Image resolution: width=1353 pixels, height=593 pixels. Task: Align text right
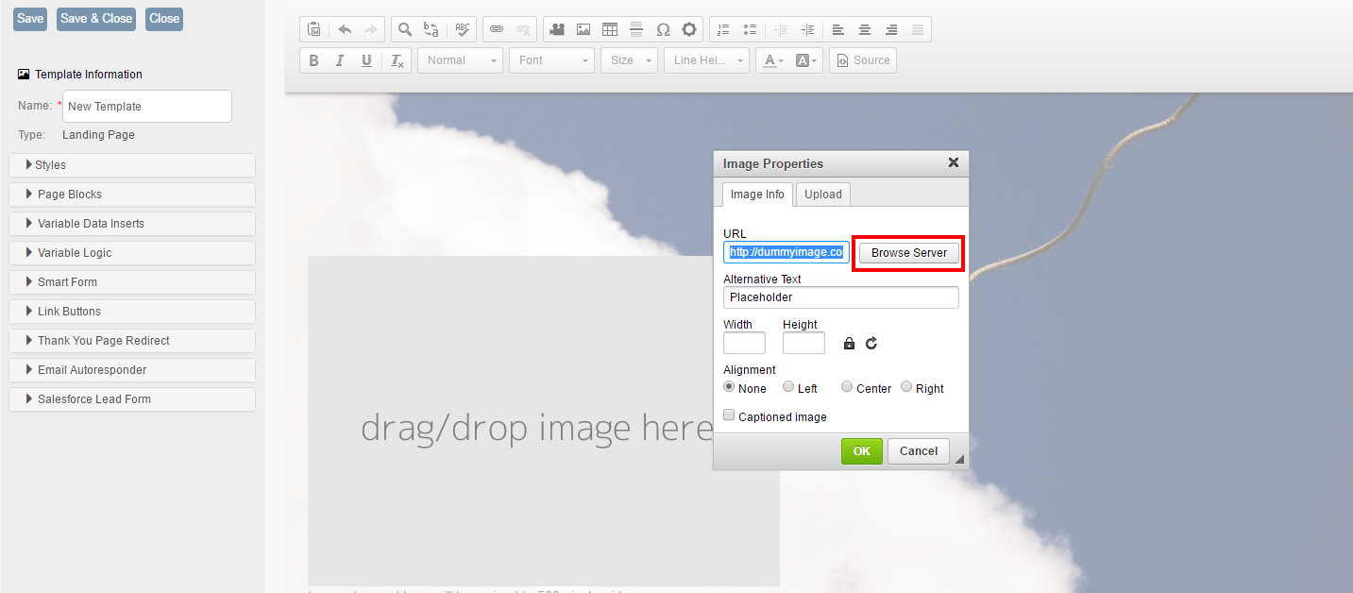[891, 29]
